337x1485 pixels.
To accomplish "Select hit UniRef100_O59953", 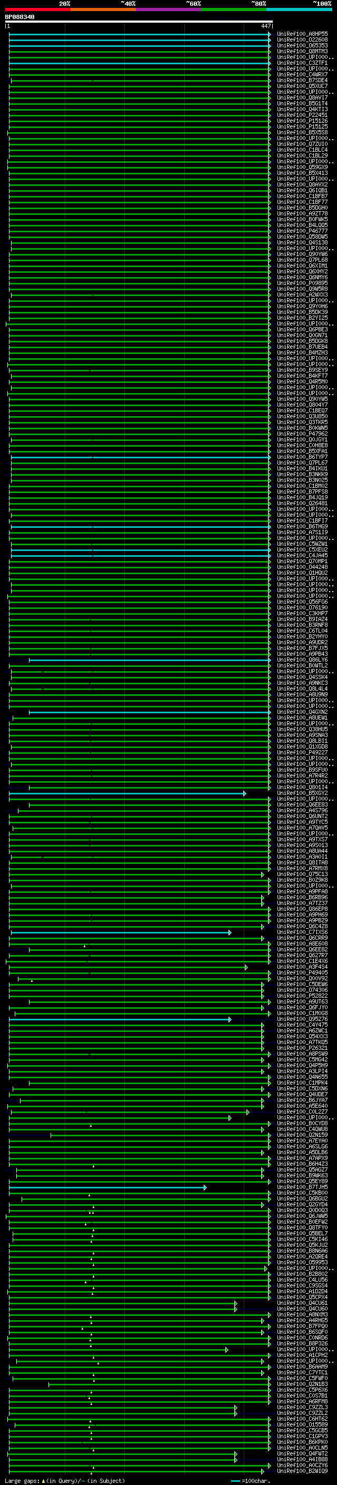I will [x=302, y=1263].
